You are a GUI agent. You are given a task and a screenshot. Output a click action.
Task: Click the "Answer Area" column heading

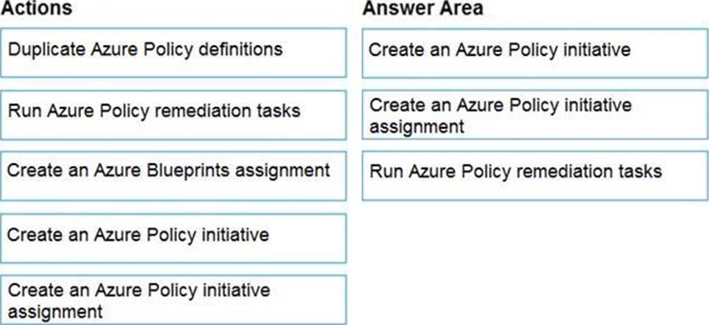(x=422, y=8)
